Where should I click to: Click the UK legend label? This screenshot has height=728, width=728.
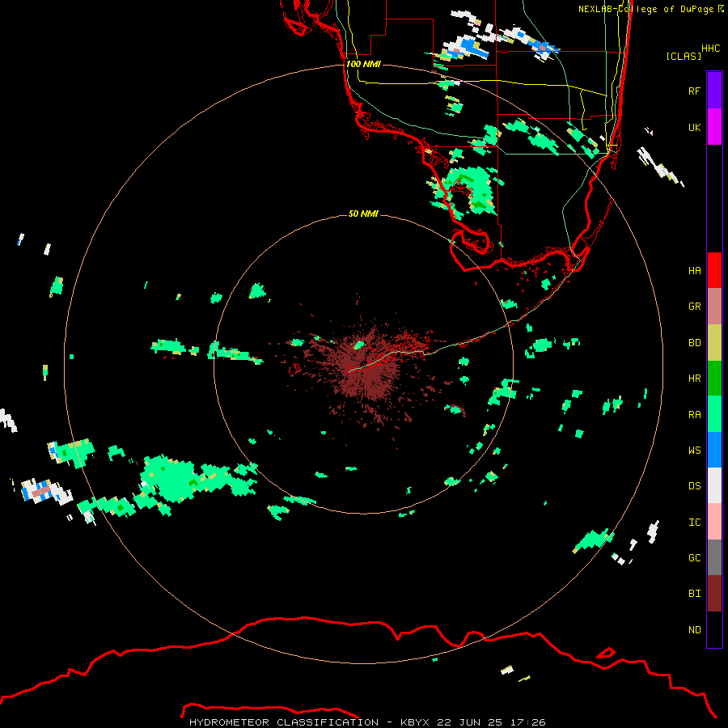coord(695,127)
